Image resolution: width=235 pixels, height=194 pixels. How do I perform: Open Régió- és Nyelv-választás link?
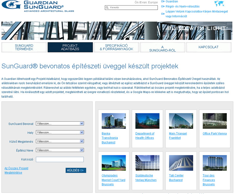[183, 7]
